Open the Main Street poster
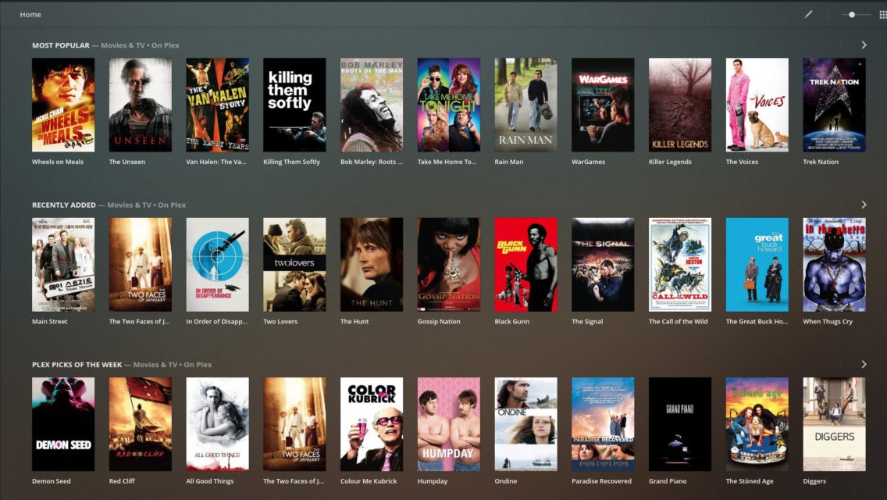This screenshot has height=500, width=887. coord(63,264)
